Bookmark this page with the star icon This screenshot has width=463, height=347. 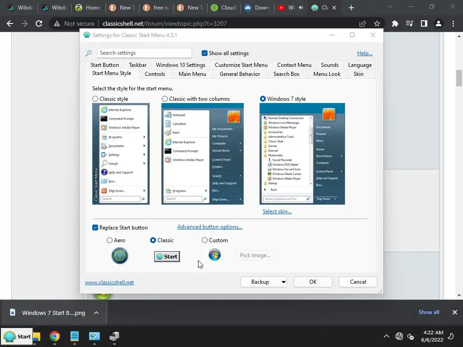(377, 23)
